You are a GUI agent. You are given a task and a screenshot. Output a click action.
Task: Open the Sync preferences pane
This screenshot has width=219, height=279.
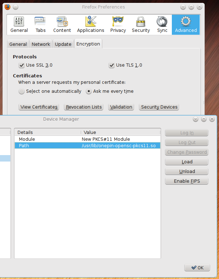pos(162,25)
